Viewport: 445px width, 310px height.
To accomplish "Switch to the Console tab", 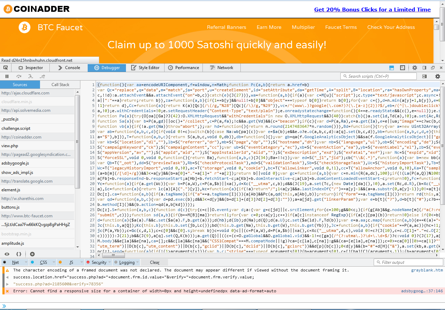I will [69, 68].
